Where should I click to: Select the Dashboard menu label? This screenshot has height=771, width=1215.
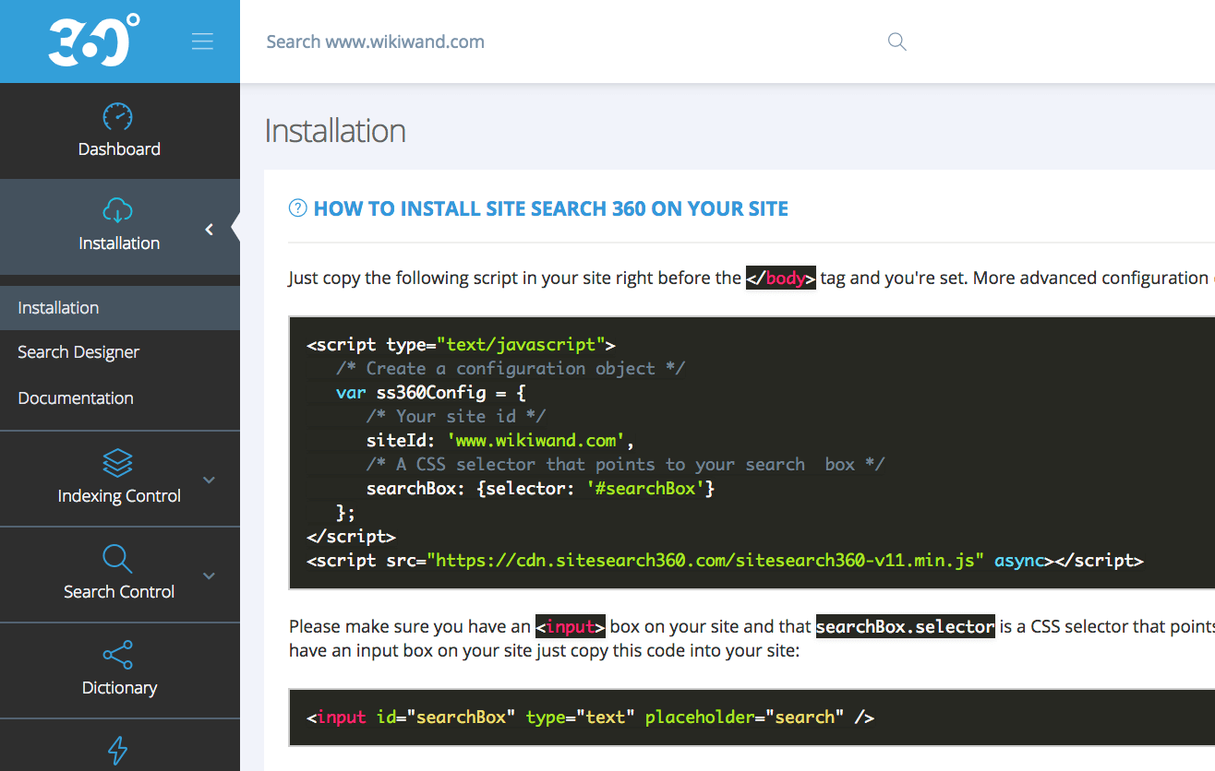click(x=119, y=149)
